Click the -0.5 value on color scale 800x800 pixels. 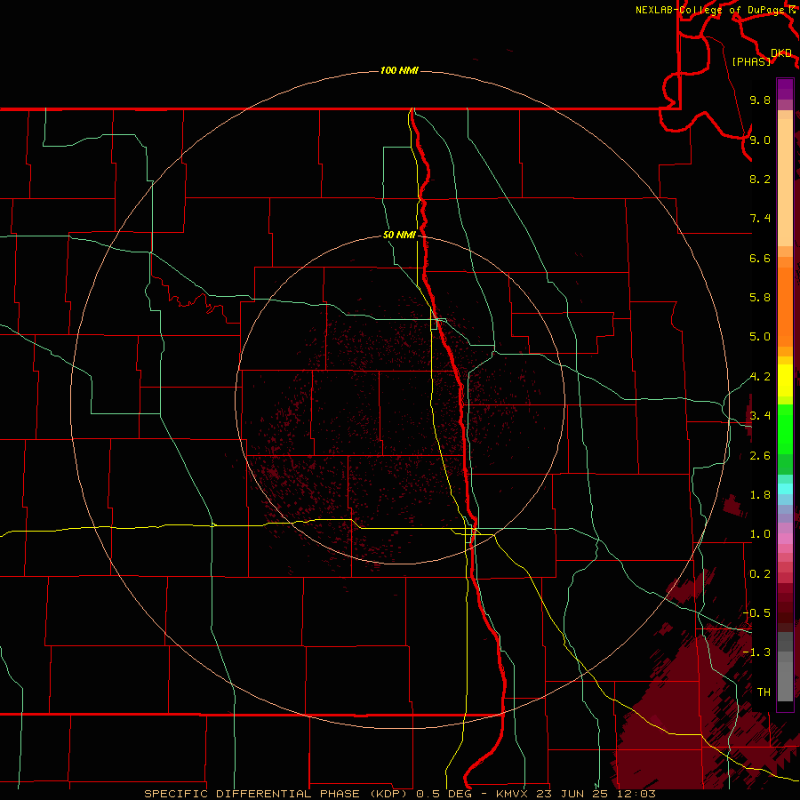tap(756, 613)
